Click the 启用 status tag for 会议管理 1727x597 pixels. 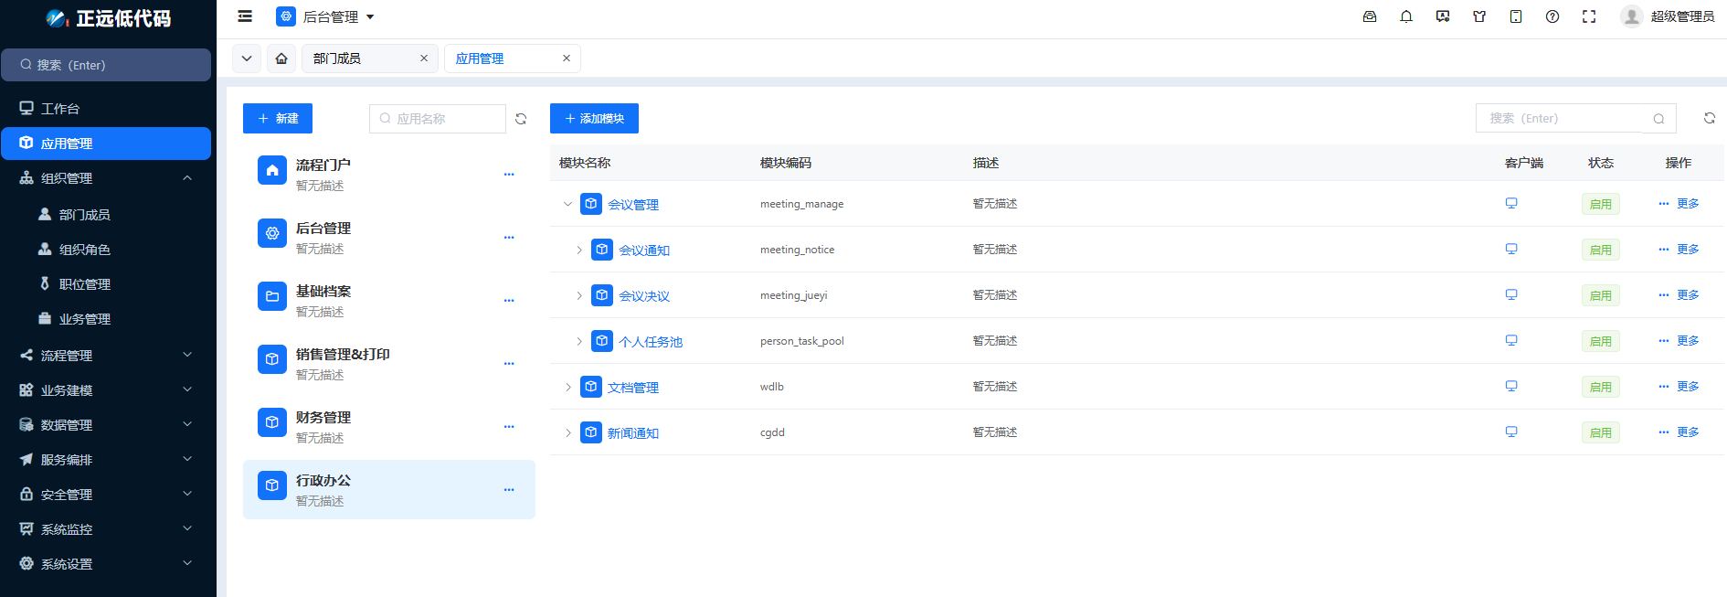(1600, 204)
